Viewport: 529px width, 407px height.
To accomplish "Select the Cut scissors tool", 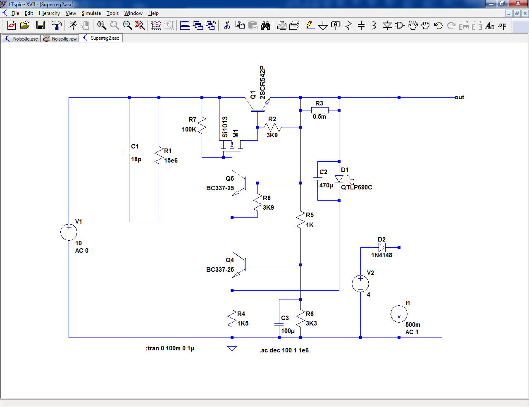I will pyautogui.click(x=227, y=26).
